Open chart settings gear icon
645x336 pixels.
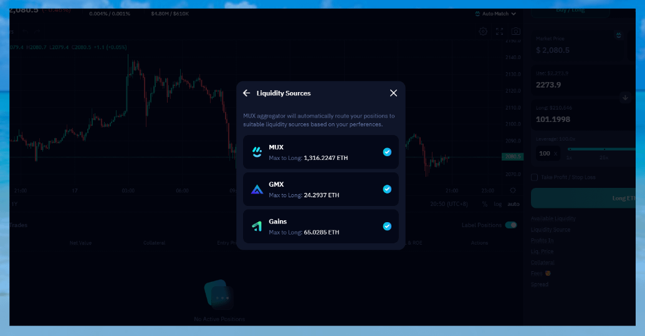483,31
